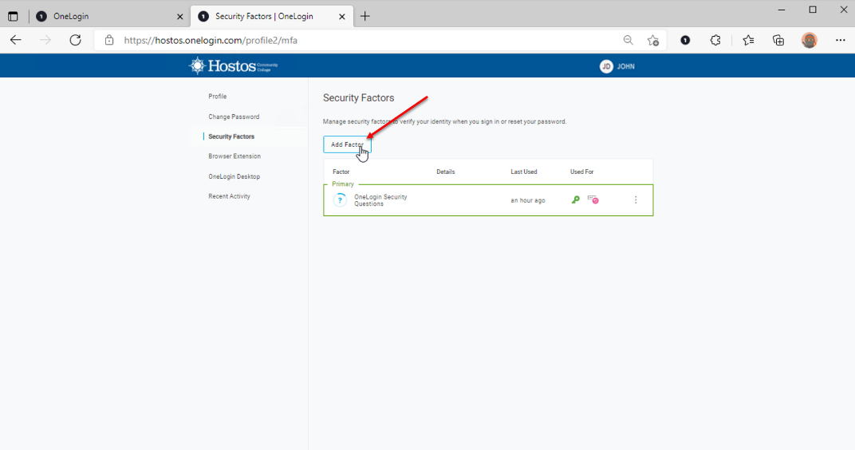This screenshot has width=855, height=450.
Task: Open the JOHN user menu in the header
Action: [617, 66]
